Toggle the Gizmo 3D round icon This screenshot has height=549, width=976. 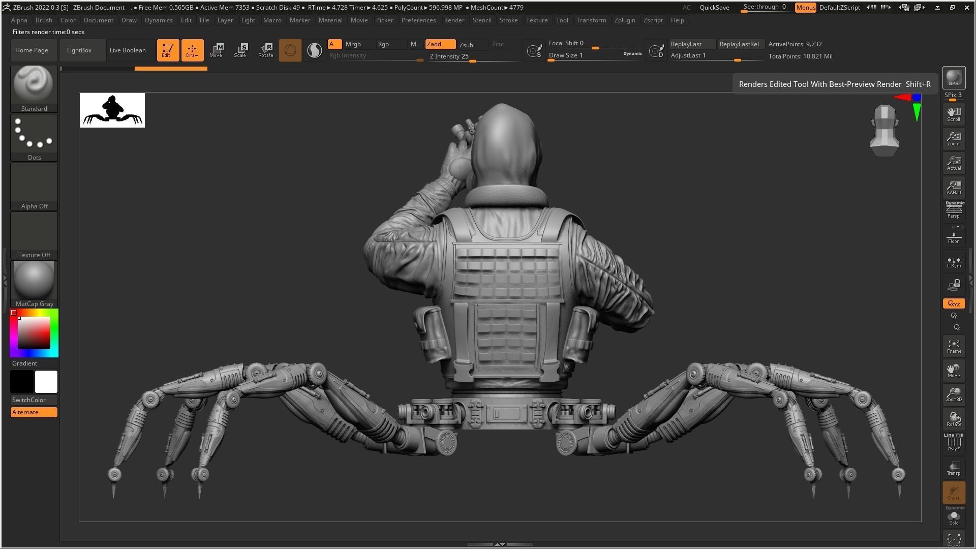pyautogui.click(x=290, y=50)
